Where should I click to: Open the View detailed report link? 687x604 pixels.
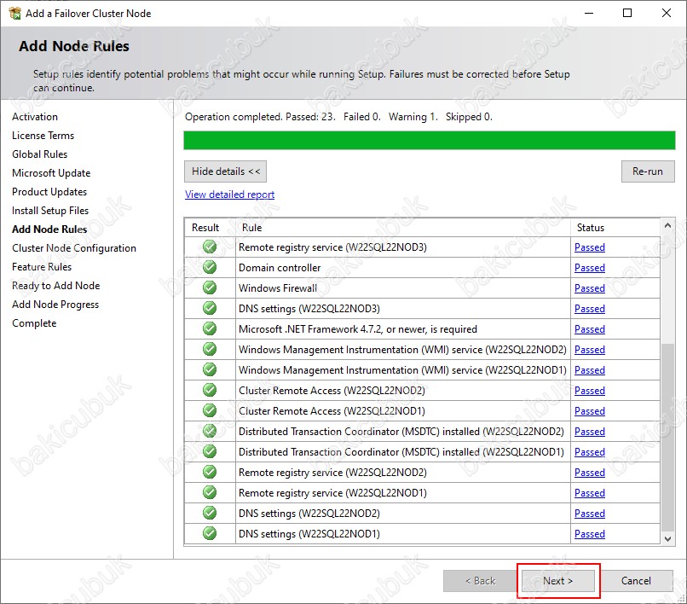click(229, 195)
